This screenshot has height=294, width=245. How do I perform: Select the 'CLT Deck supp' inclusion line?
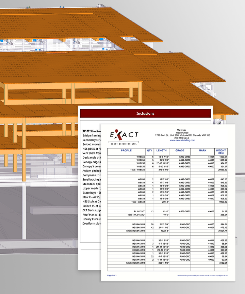[92, 210]
